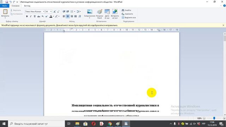The width and height of the screenshot is (226, 127).
Task: Open the Файл menu tab
Action: [5, 6]
